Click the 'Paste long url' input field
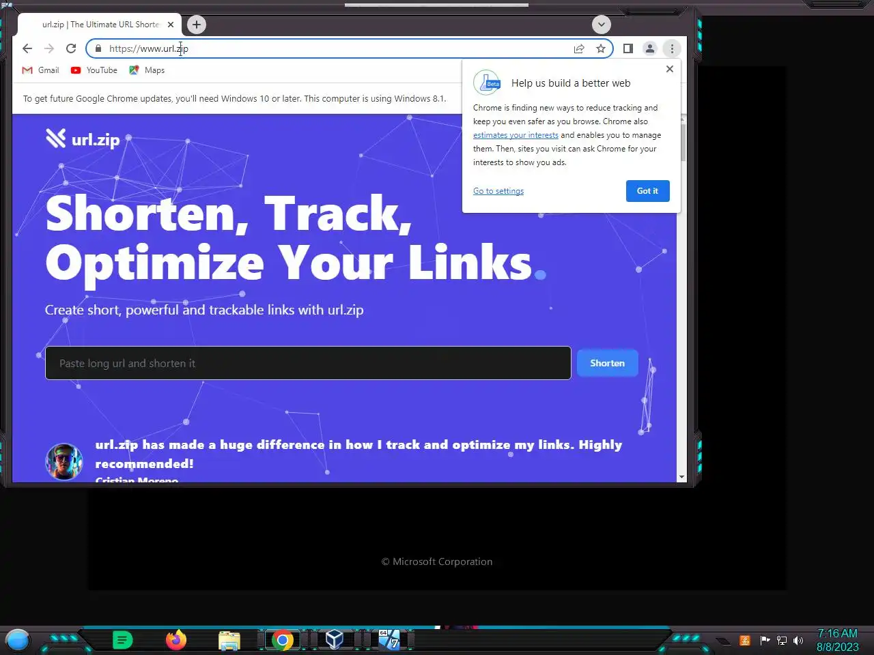 [308, 363]
